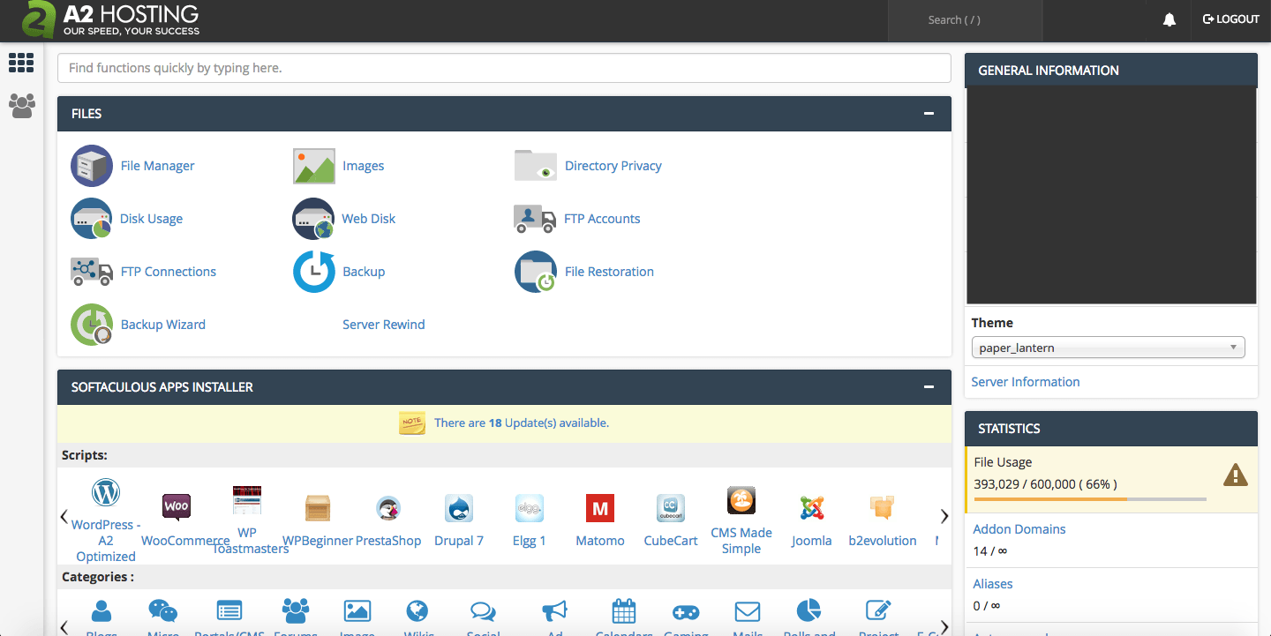
Task: Open the grid home sidebar icon
Action: (x=21, y=63)
